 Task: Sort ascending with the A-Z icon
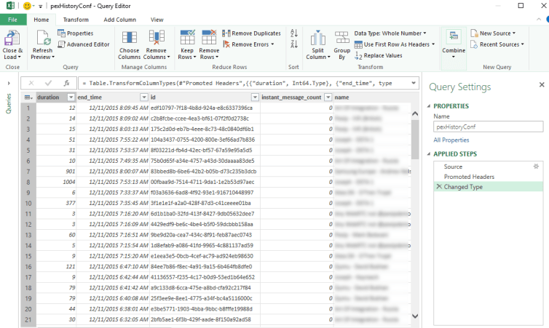point(294,33)
